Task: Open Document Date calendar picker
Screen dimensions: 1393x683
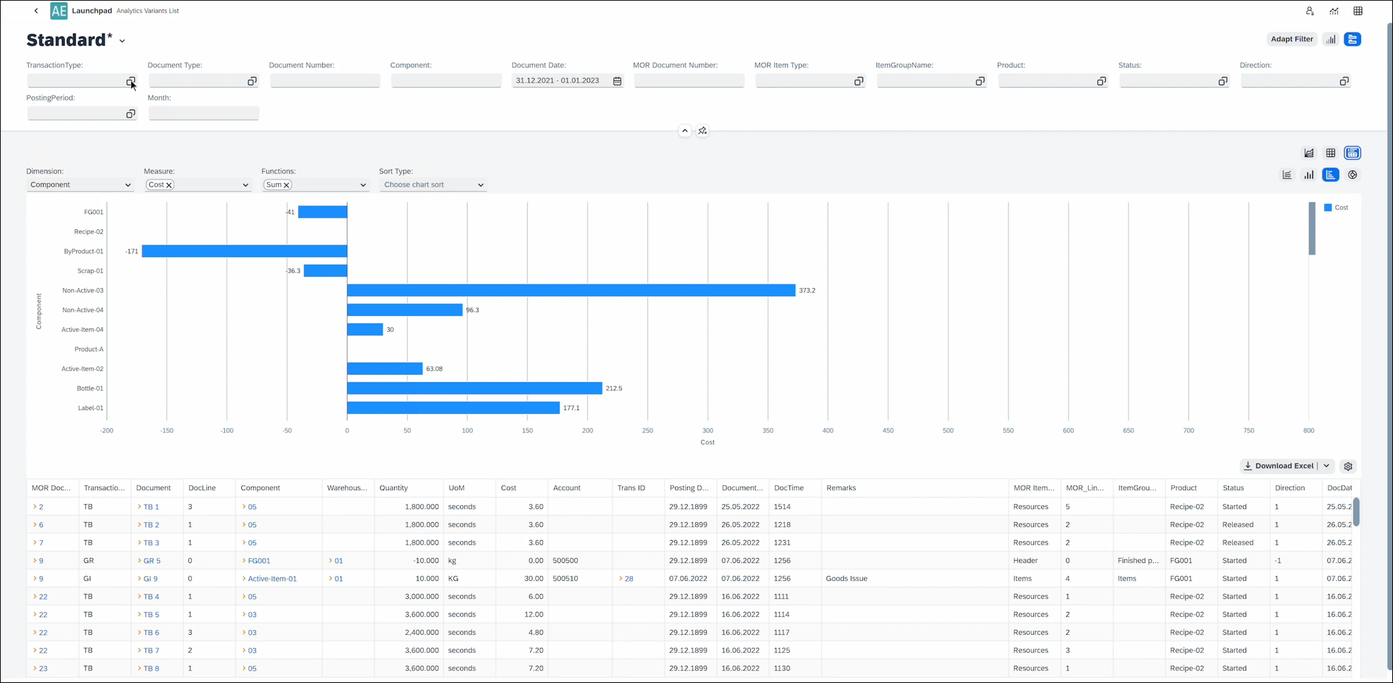Action: pyautogui.click(x=617, y=81)
